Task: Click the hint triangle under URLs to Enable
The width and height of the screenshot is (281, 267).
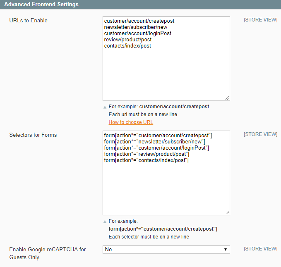Action: coord(105,107)
